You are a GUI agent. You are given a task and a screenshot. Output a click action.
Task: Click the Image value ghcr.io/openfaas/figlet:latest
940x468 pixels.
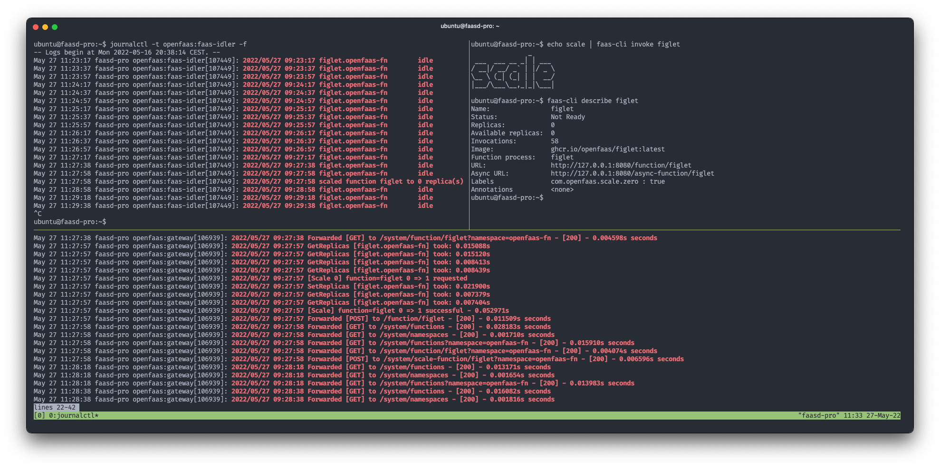pos(608,149)
